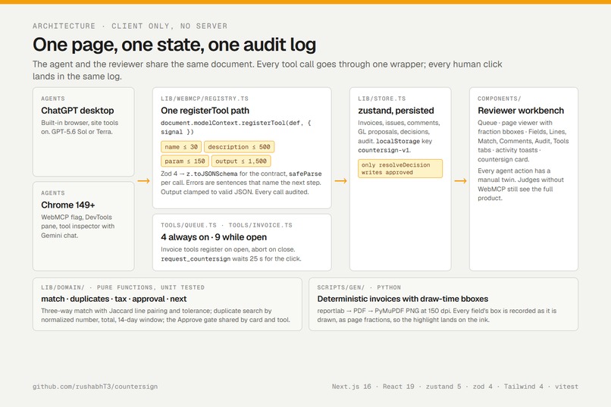Click the 'Reviewer workbench' heading
Image resolution: width=611 pixels, height=407 pixels.
pos(521,111)
